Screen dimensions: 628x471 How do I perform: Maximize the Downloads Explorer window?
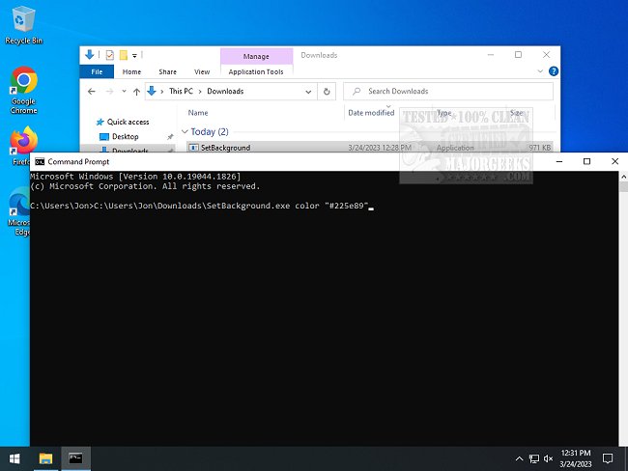click(x=518, y=55)
